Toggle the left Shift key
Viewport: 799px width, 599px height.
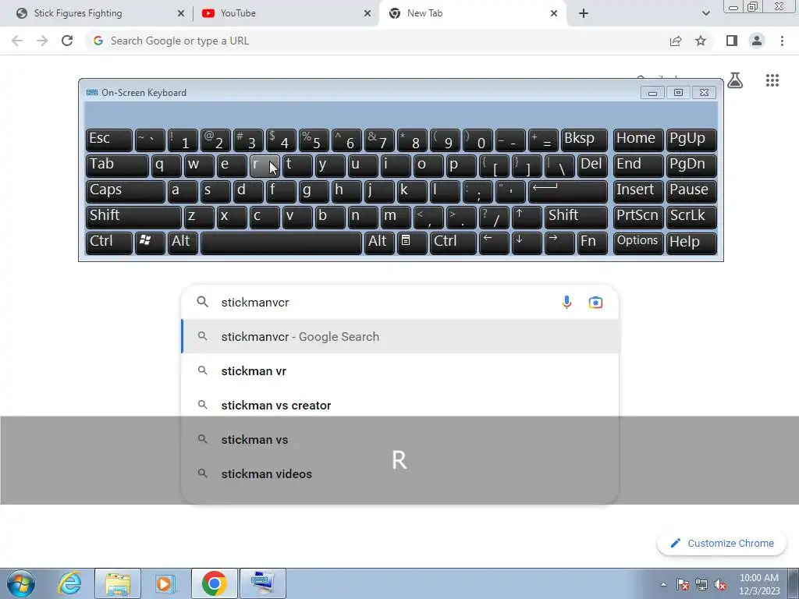133,217
